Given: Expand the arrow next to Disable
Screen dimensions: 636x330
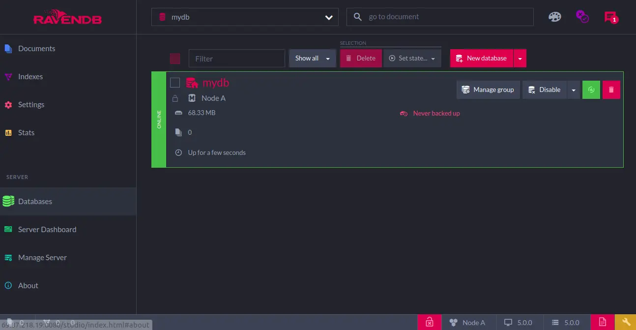Looking at the screenshot, I should (574, 90).
